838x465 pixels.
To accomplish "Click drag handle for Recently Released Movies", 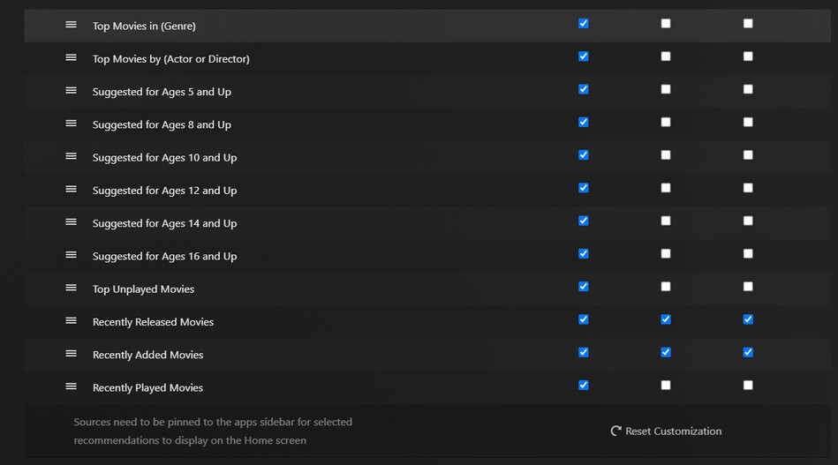I will coord(71,321).
